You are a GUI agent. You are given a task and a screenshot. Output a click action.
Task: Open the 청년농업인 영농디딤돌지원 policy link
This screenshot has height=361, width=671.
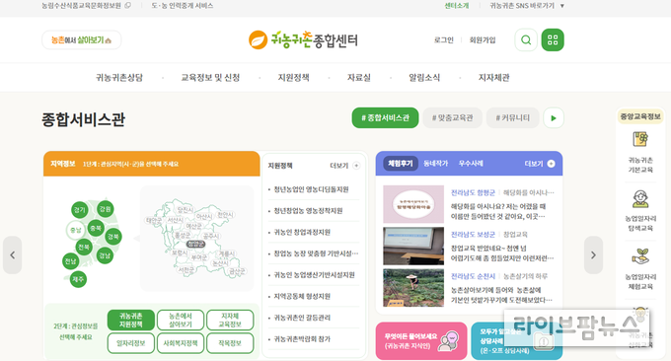coord(311,189)
